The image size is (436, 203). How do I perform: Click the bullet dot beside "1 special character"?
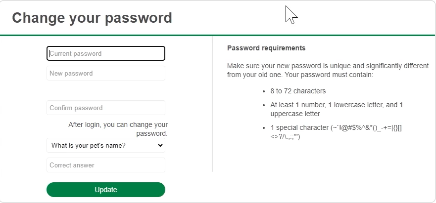point(264,128)
